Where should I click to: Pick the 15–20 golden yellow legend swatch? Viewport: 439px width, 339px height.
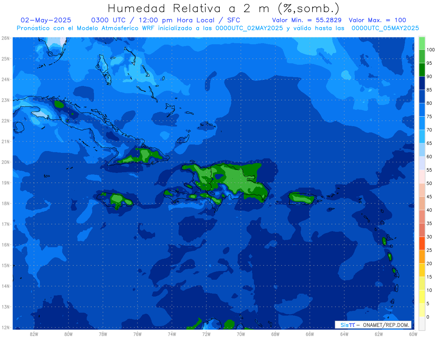click(x=422, y=270)
